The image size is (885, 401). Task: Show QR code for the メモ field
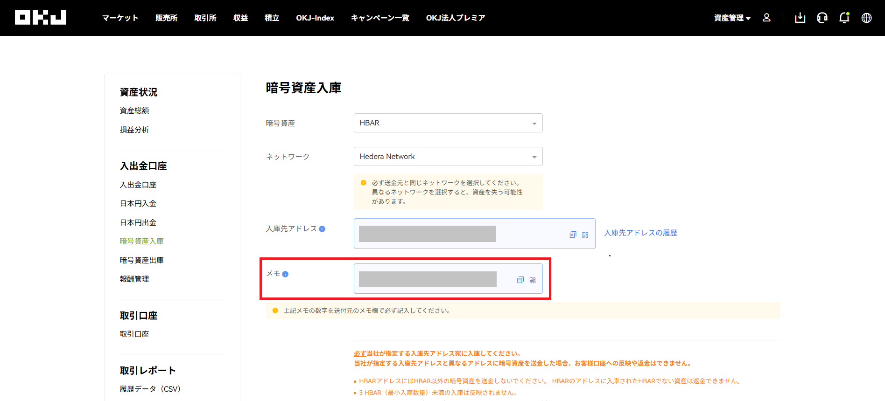pyautogui.click(x=533, y=280)
